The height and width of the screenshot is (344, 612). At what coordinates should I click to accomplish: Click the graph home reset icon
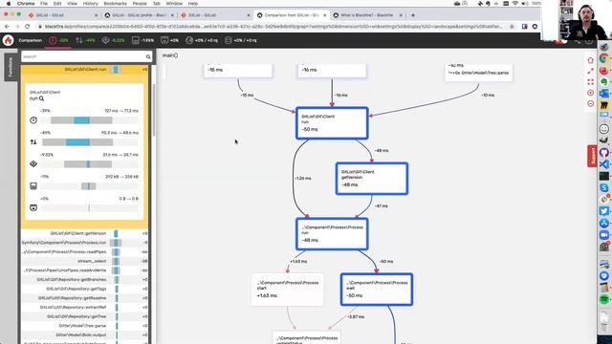coord(591,60)
